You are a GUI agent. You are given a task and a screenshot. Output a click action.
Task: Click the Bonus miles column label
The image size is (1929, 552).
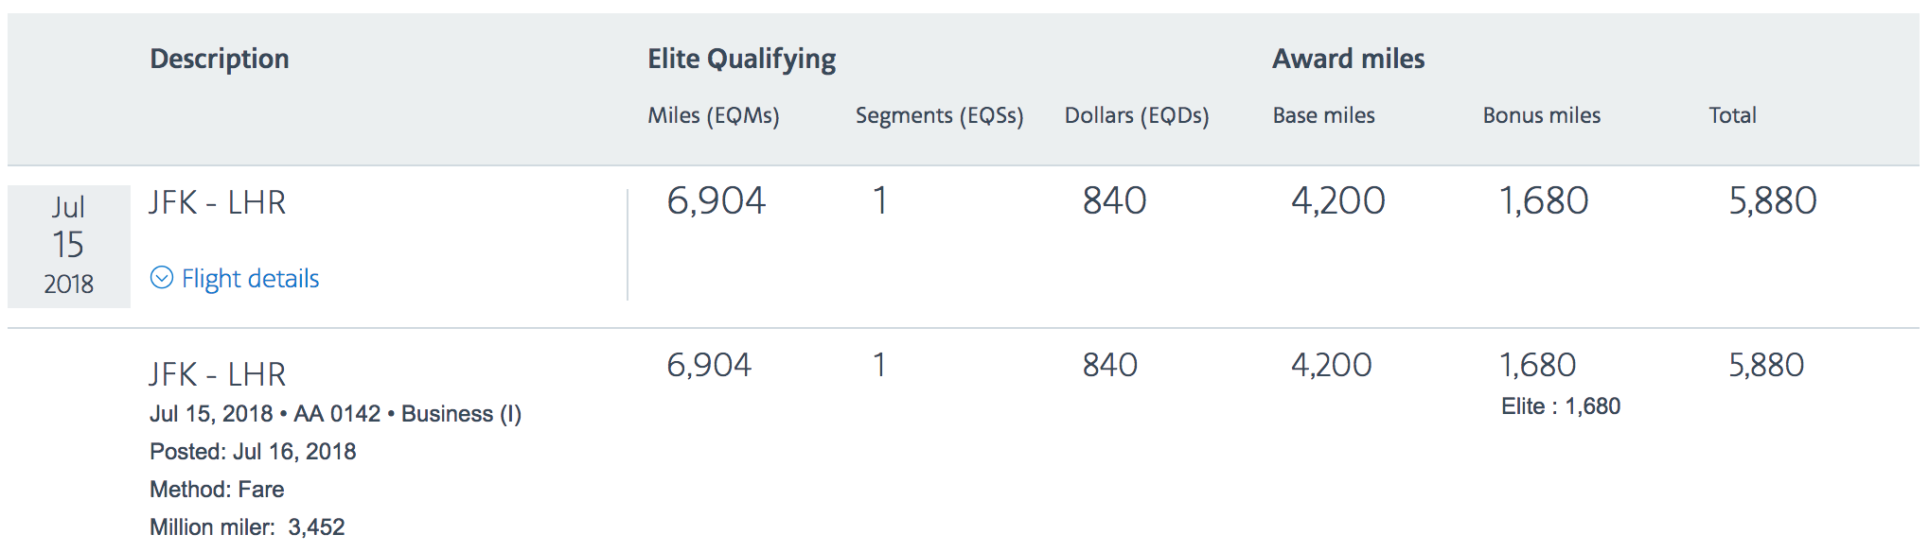(1541, 115)
